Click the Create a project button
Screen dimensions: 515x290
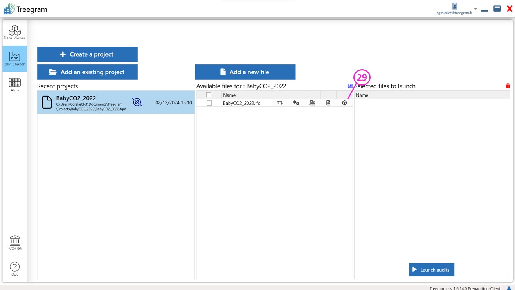87,54
